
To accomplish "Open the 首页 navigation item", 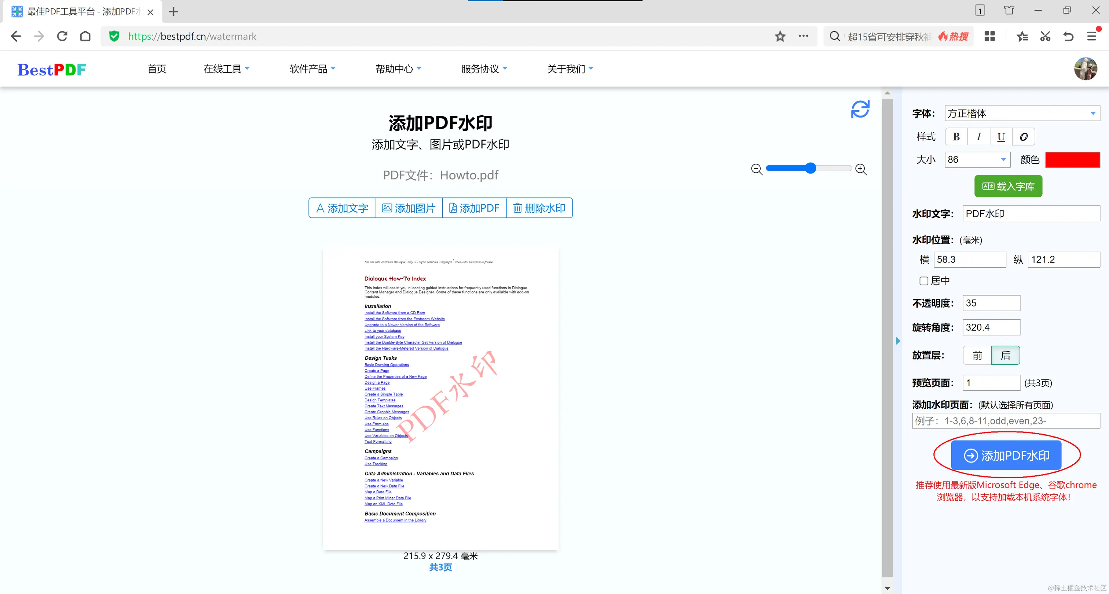I will [157, 69].
